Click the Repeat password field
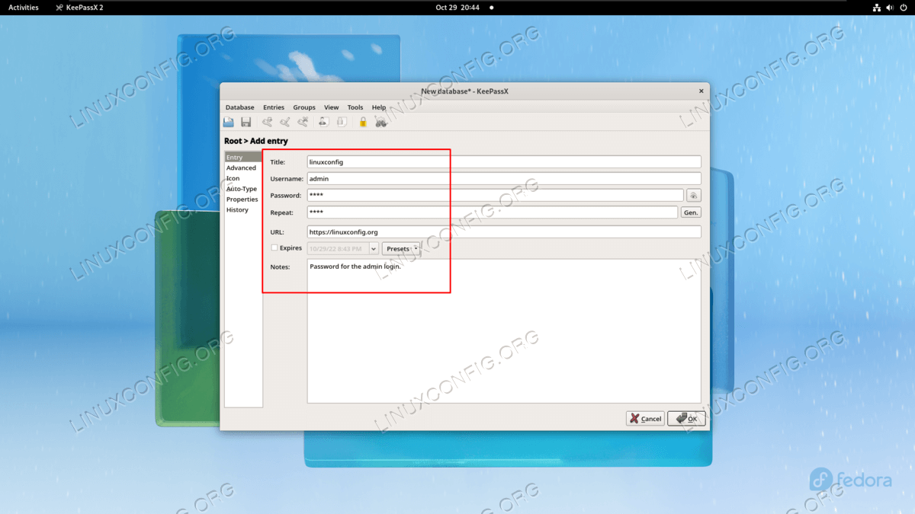 click(x=493, y=212)
